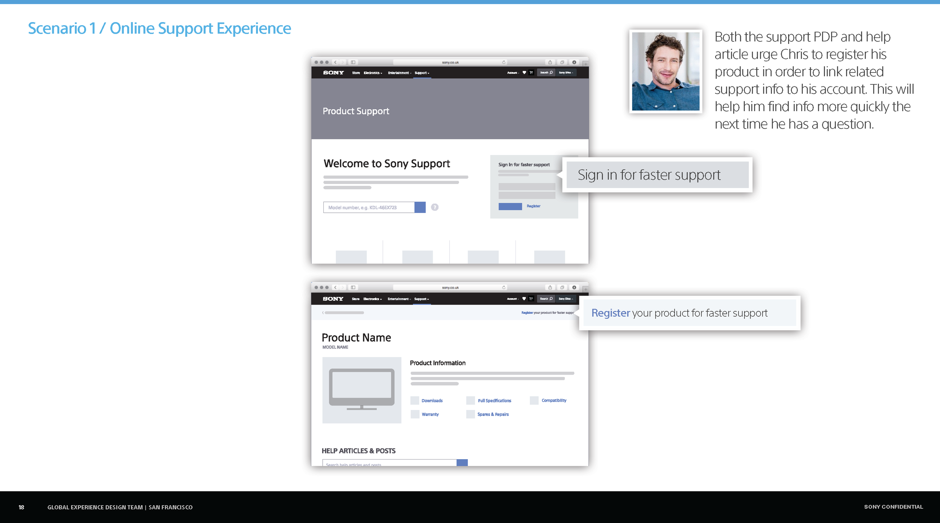The width and height of the screenshot is (940, 523).
Task: Open downloads in the top browser toolbar
Action: tap(574, 62)
